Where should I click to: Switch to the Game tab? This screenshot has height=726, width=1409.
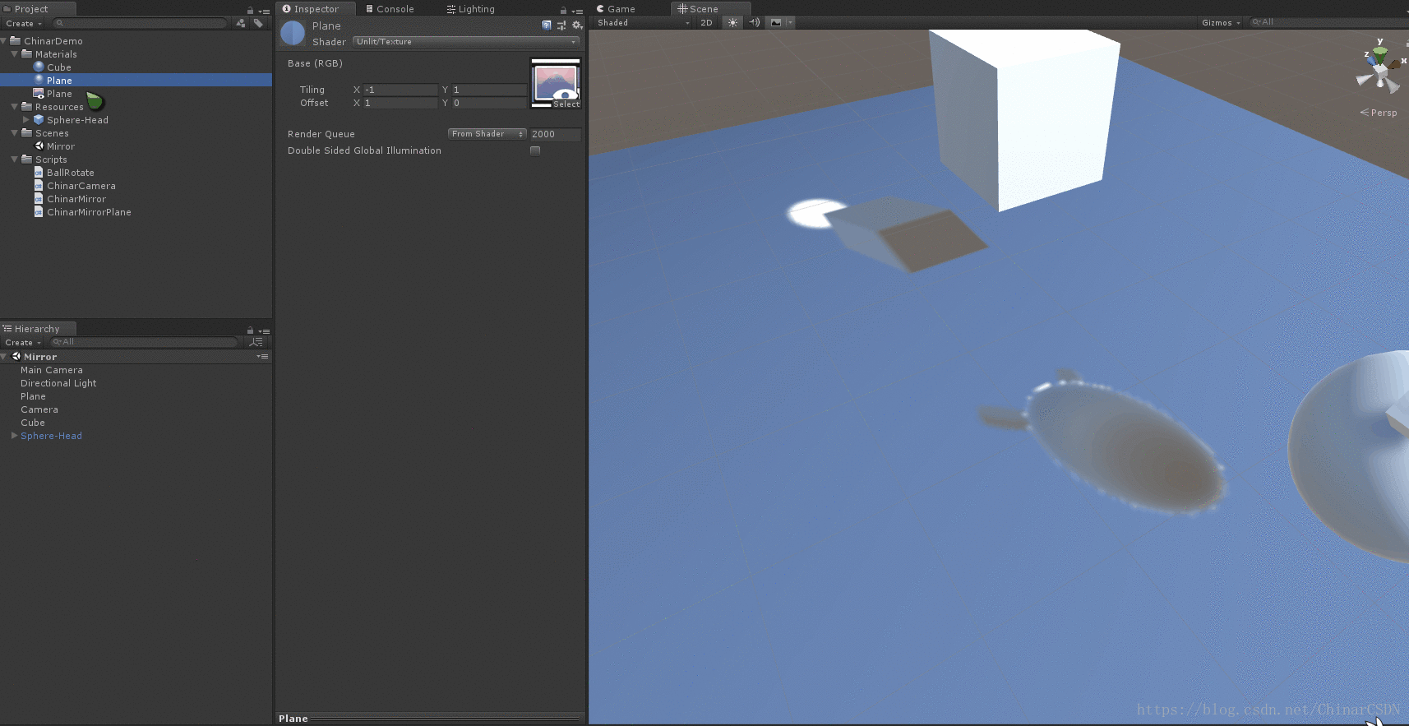[616, 9]
